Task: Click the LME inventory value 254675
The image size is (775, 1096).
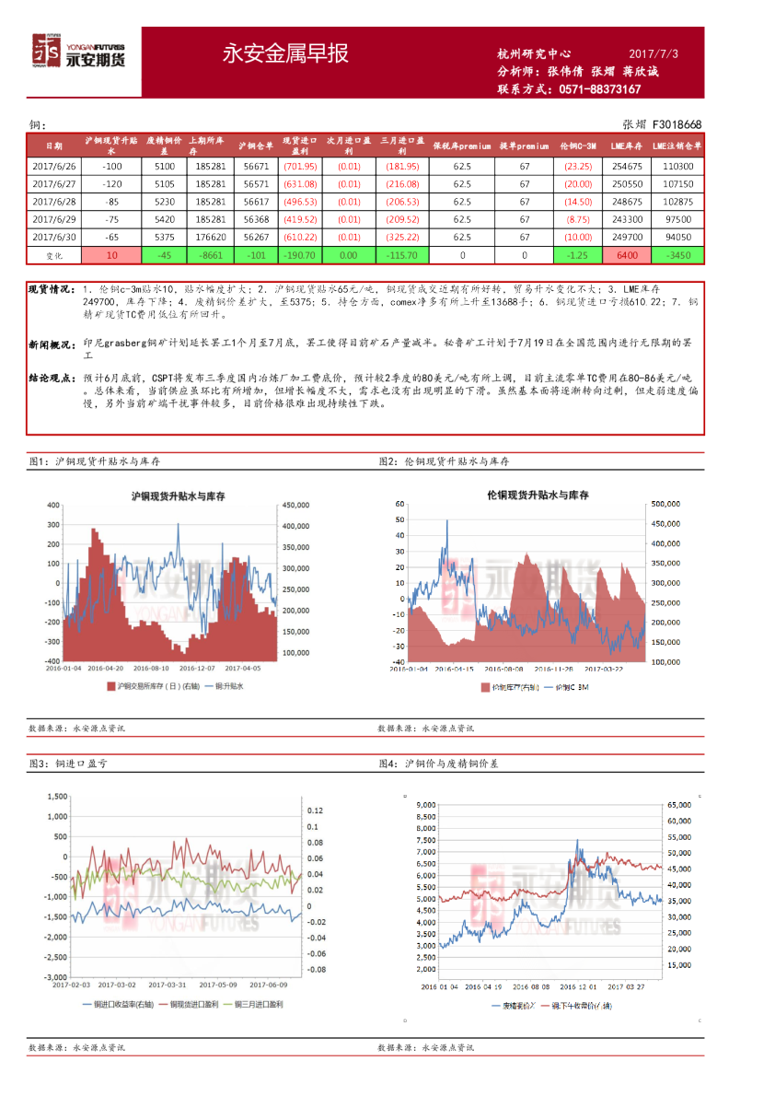Action: point(628,167)
